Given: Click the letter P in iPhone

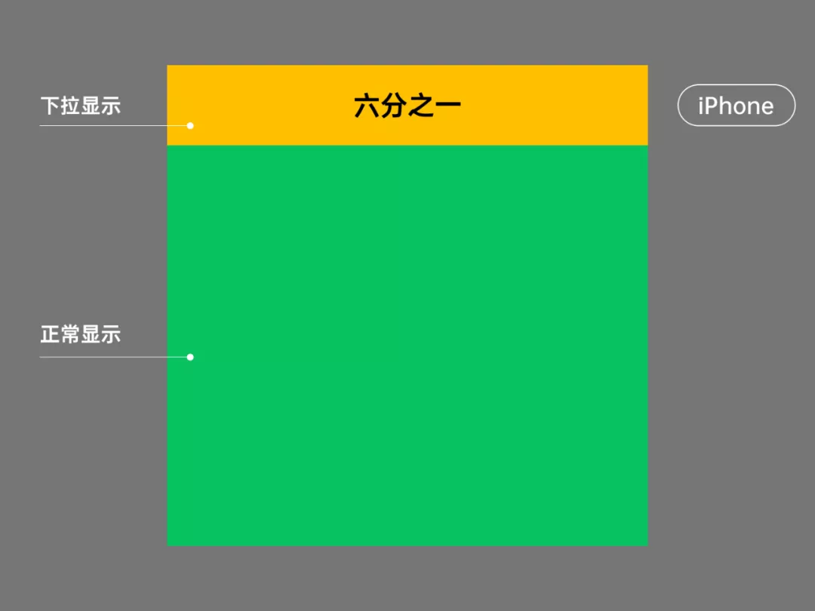Looking at the screenshot, I should tap(712, 106).
